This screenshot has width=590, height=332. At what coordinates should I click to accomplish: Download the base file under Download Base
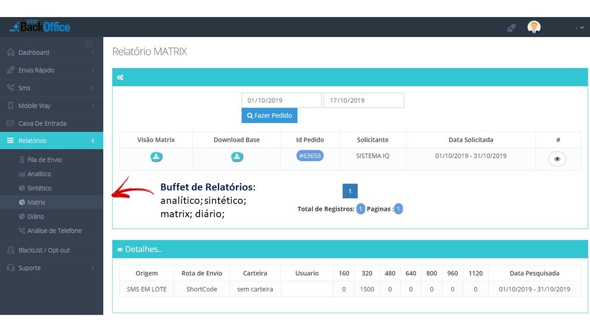[x=237, y=157]
